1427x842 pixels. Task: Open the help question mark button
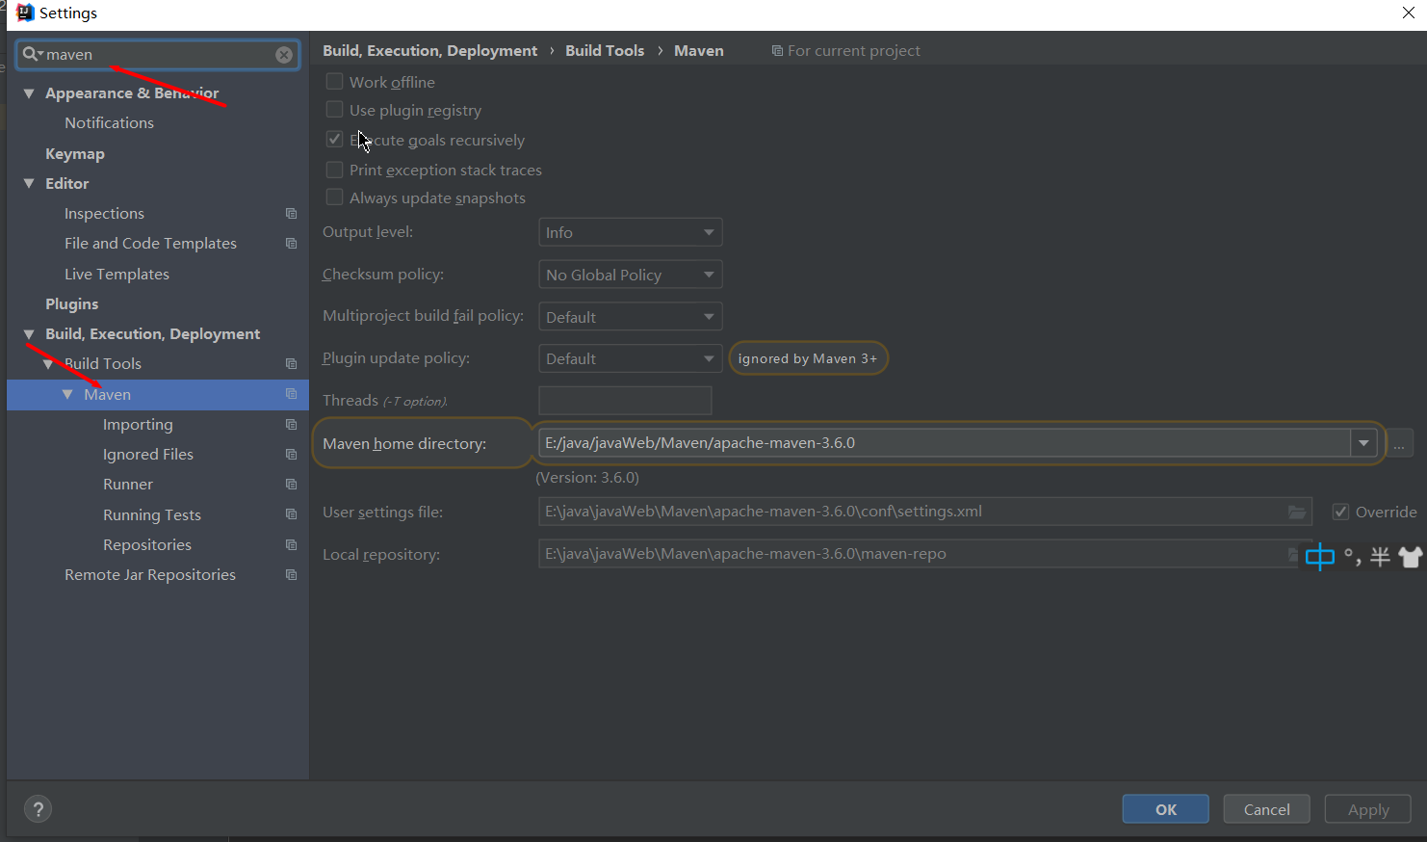[x=38, y=809]
